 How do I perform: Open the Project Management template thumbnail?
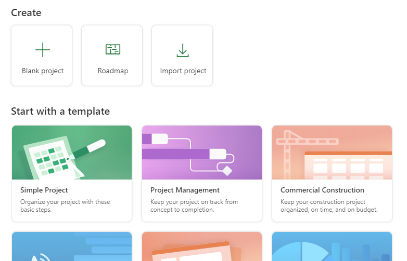click(202, 153)
